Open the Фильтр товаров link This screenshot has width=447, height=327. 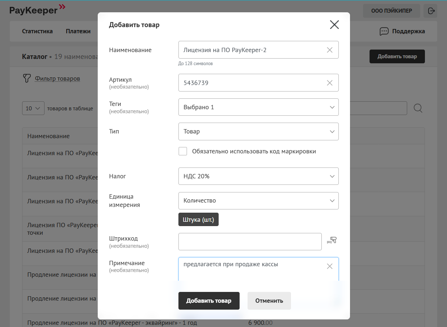[58, 78]
